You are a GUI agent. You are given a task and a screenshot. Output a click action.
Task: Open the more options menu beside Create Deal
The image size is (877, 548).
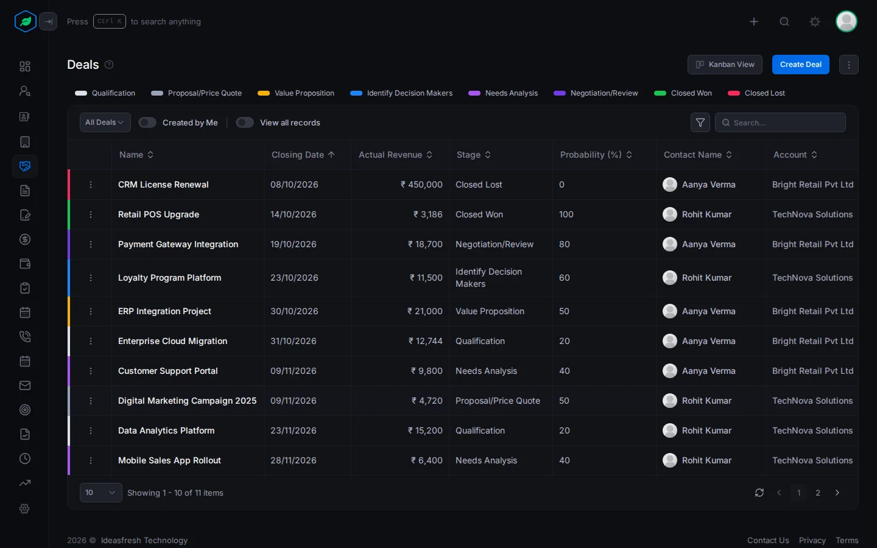[849, 65]
